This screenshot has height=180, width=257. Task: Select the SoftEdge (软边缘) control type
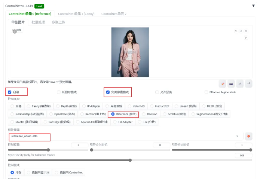pyautogui.click(x=57, y=122)
